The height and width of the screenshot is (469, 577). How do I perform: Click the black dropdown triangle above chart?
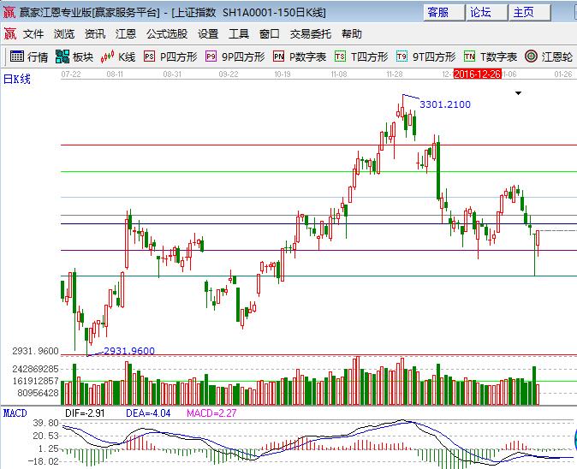pyautogui.click(x=518, y=93)
